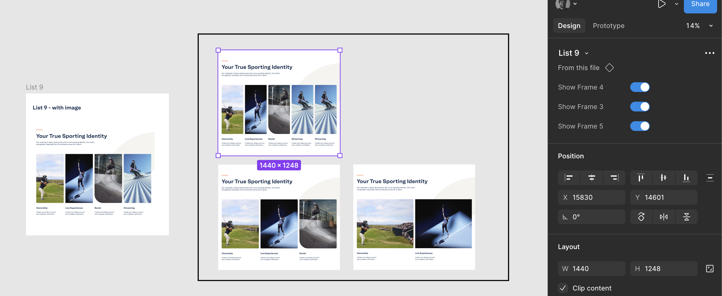
Task: Select the two-image List 9 variant
Action: (414, 217)
